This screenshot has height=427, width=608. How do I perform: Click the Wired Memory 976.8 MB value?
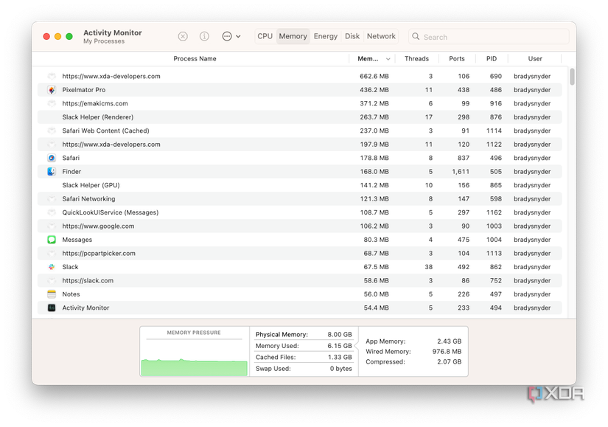pyautogui.click(x=447, y=352)
